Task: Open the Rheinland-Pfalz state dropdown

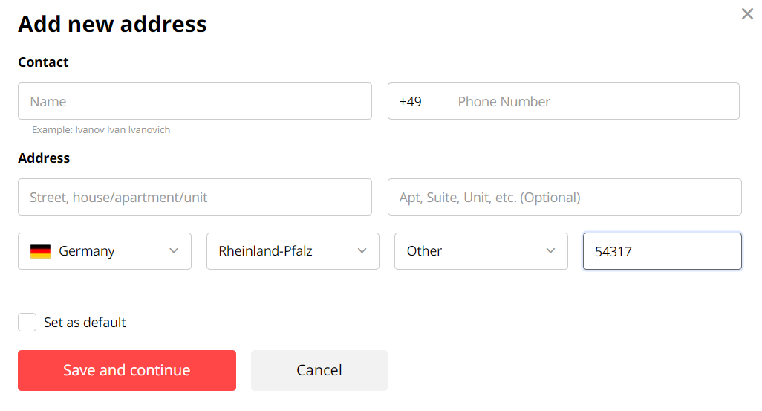Action: tap(293, 251)
